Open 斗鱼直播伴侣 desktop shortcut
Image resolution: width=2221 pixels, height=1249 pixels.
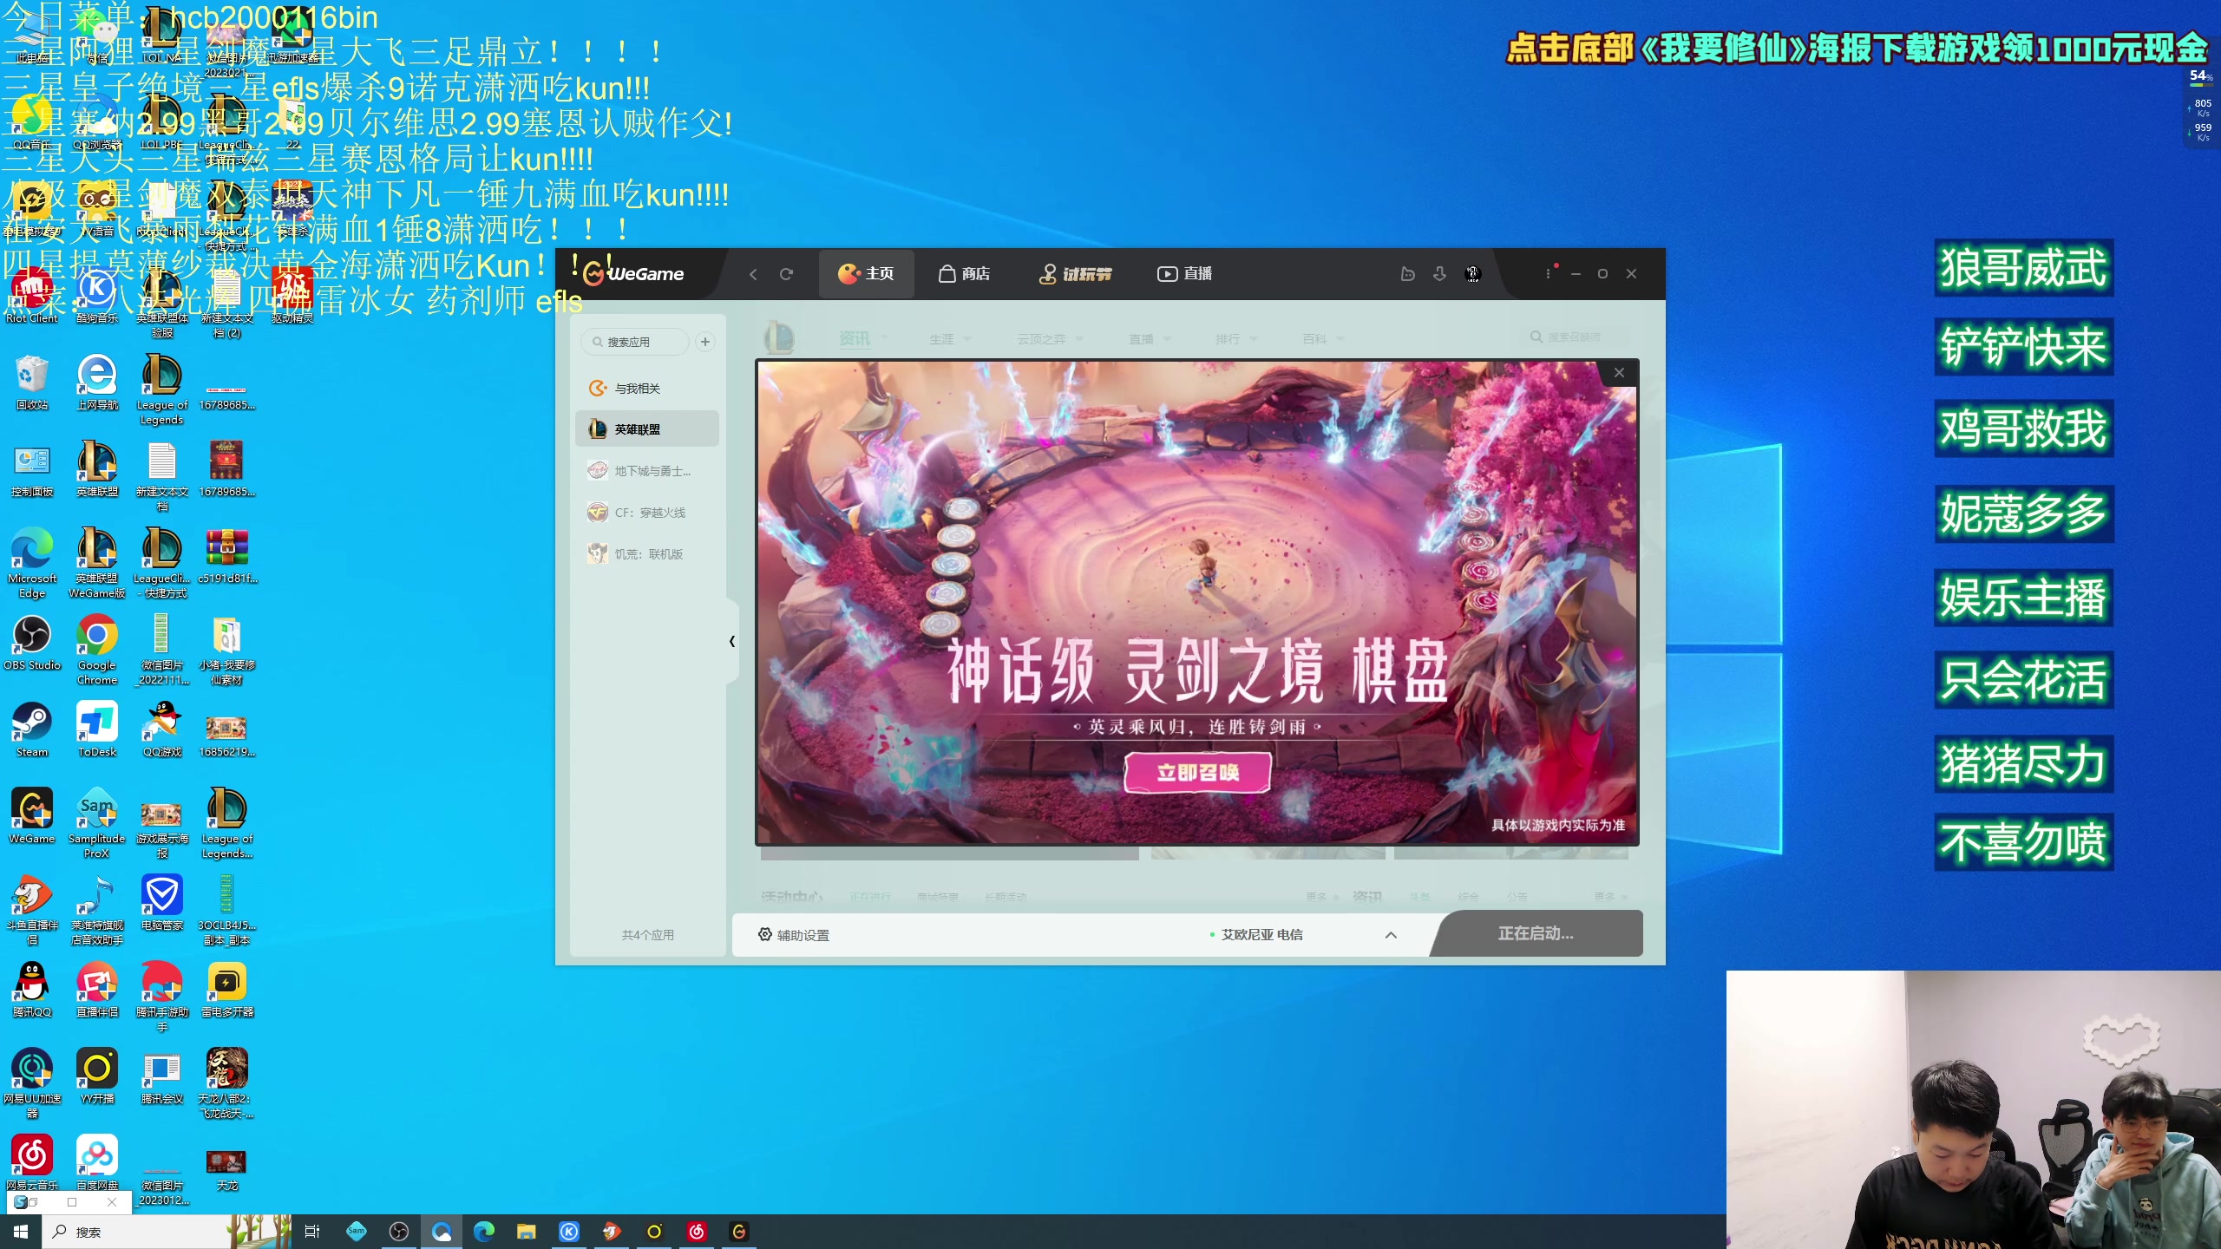[32, 911]
